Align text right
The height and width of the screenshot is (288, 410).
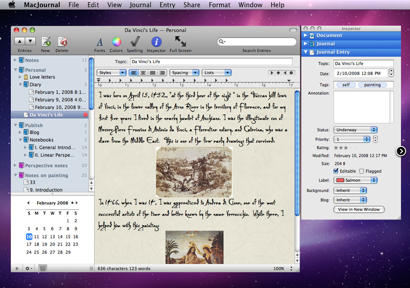pos(162,73)
